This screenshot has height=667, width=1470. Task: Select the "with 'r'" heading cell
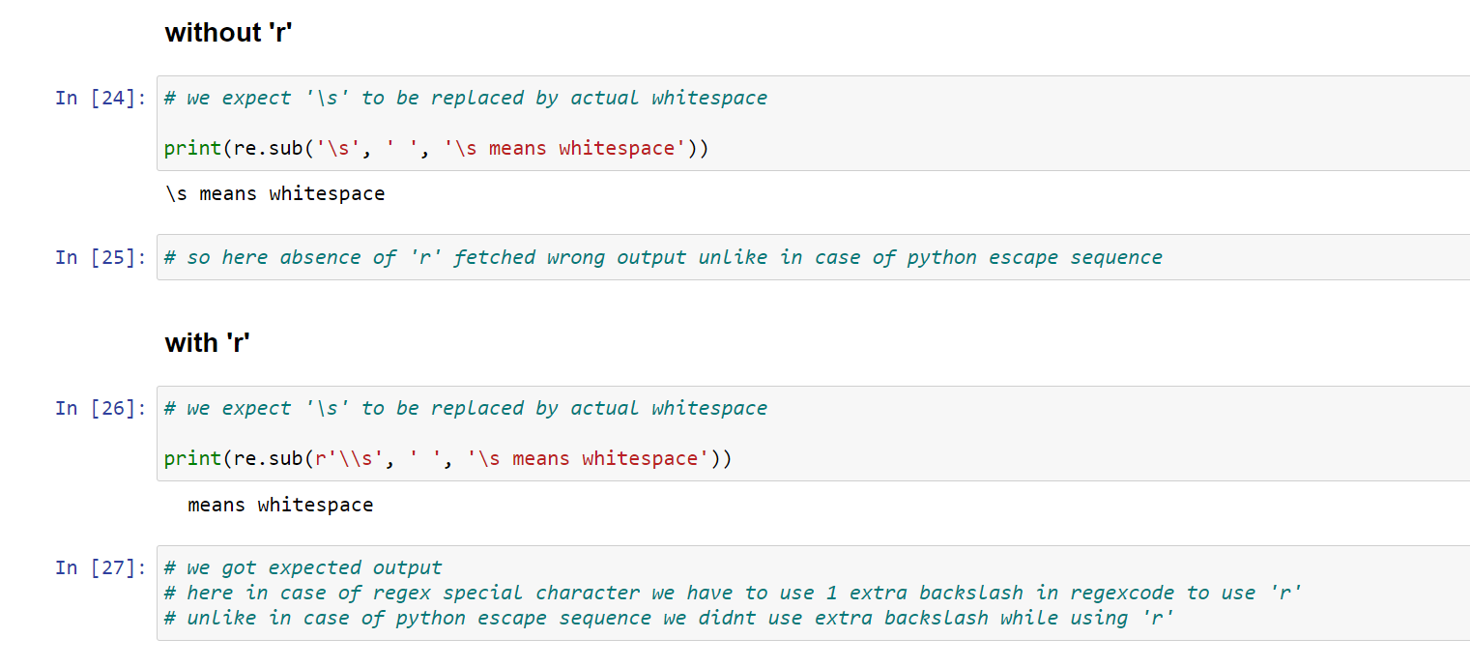click(208, 342)
